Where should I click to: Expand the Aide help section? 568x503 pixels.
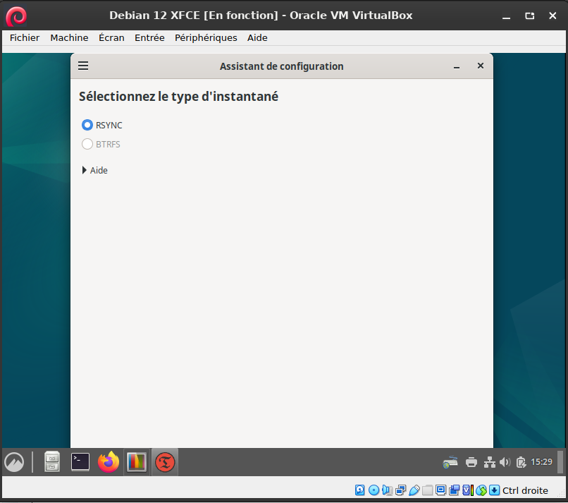coord(95,170)
